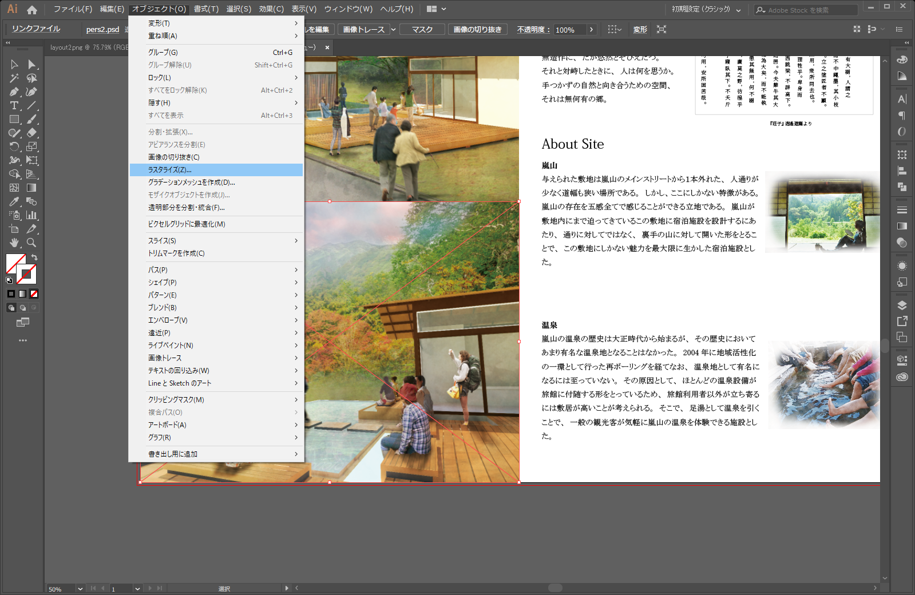Select the Column Graph tool
Image resolution: width=915 pixels, height=595 pixels.
pos(32,215)
